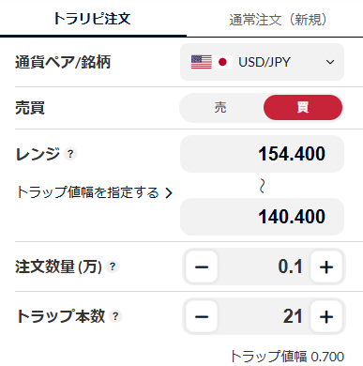Select 売 (sell) toggle option
363x366 pixels.
tap(220, 108)
